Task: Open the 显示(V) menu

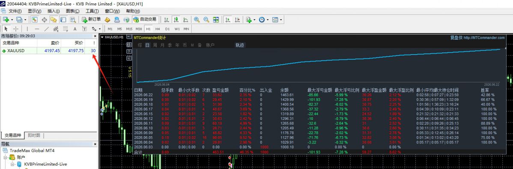Action: [x=34, y=11]
